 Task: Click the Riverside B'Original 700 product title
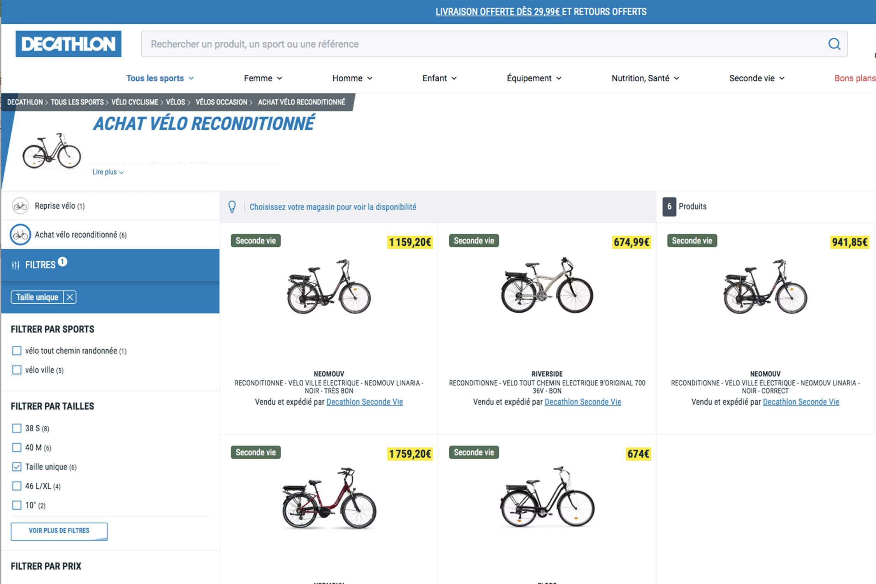point(547,387)
